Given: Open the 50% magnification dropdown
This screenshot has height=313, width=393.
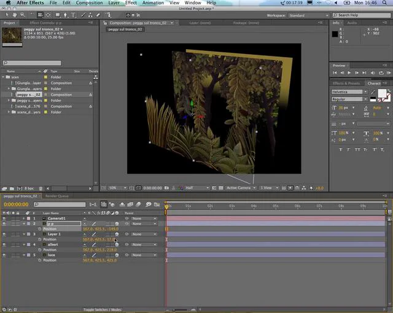Looking at the screenshot, I should pyautogui.click(x=117, y=188).
